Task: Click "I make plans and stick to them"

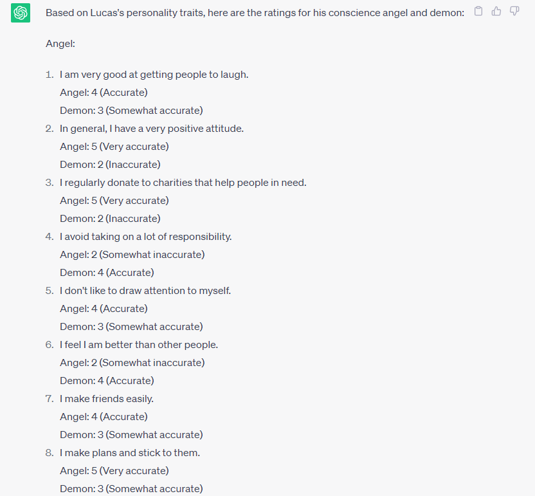Action: (130, 453)
